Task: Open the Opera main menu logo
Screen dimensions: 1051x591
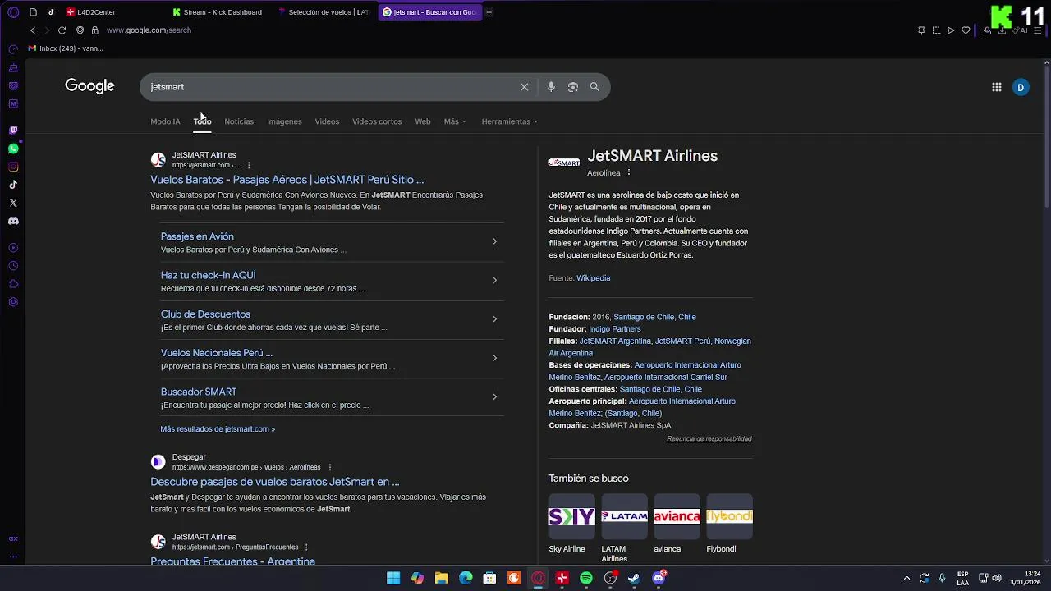Action: point(13,12)
